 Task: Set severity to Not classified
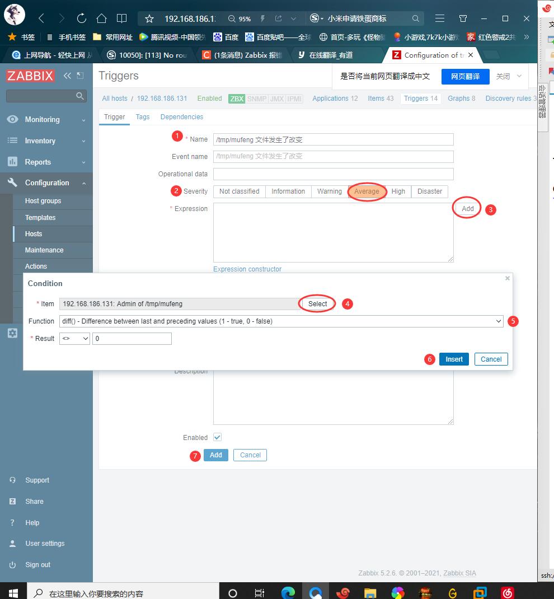(239, 191)
